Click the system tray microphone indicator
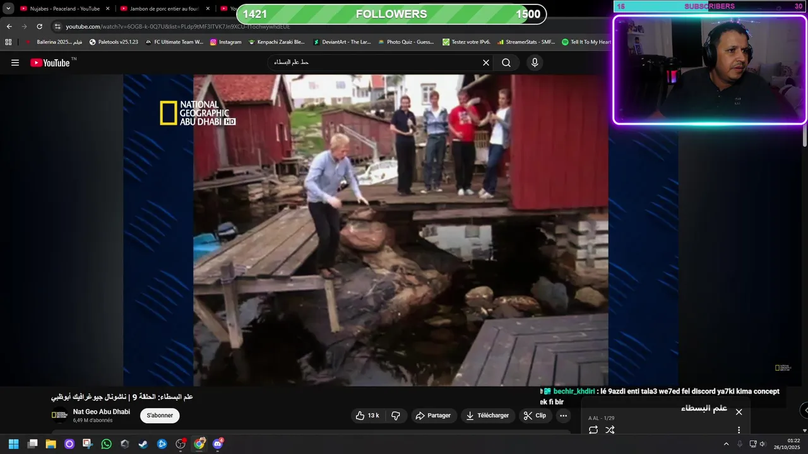The image size is (808, 454). 740,444
